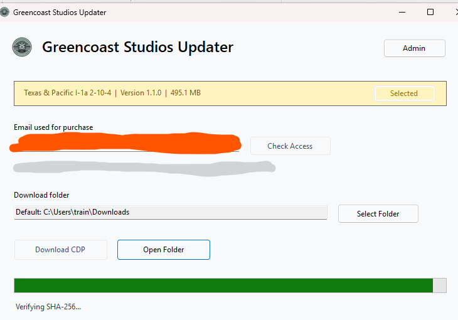The width and height of the screenshot is (458, 320).
Task: Open the download folder via Open Folder
Action: pos(164,250)
